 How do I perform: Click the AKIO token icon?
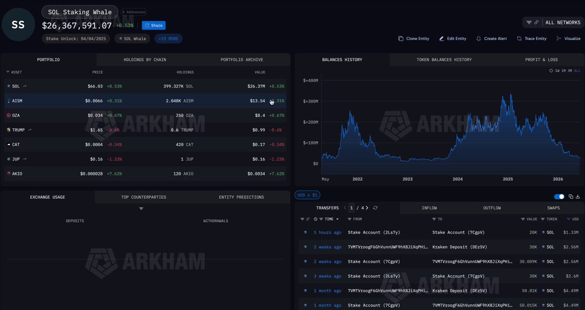[x=8, y=174]
